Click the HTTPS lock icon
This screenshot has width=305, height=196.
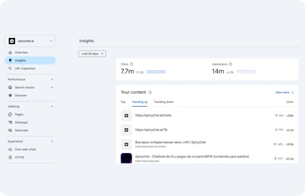coord(10,158)
